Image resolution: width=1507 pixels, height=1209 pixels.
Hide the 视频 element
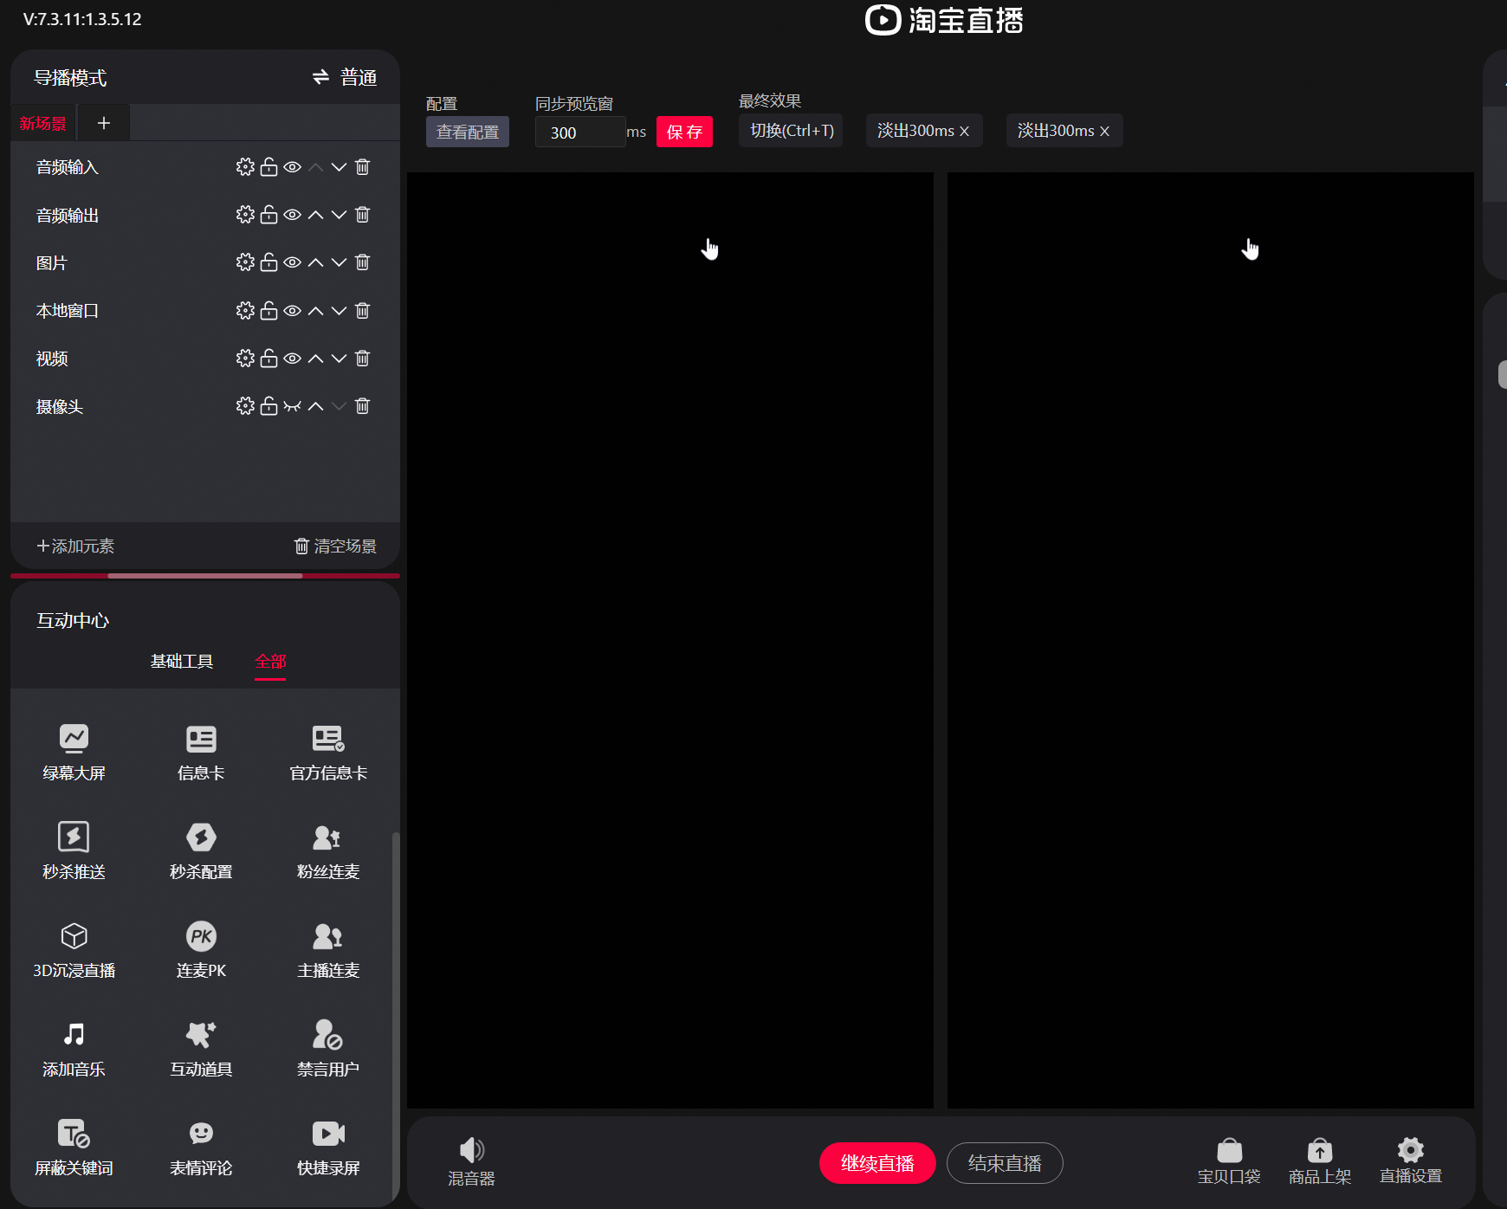[x=293, y=358]
